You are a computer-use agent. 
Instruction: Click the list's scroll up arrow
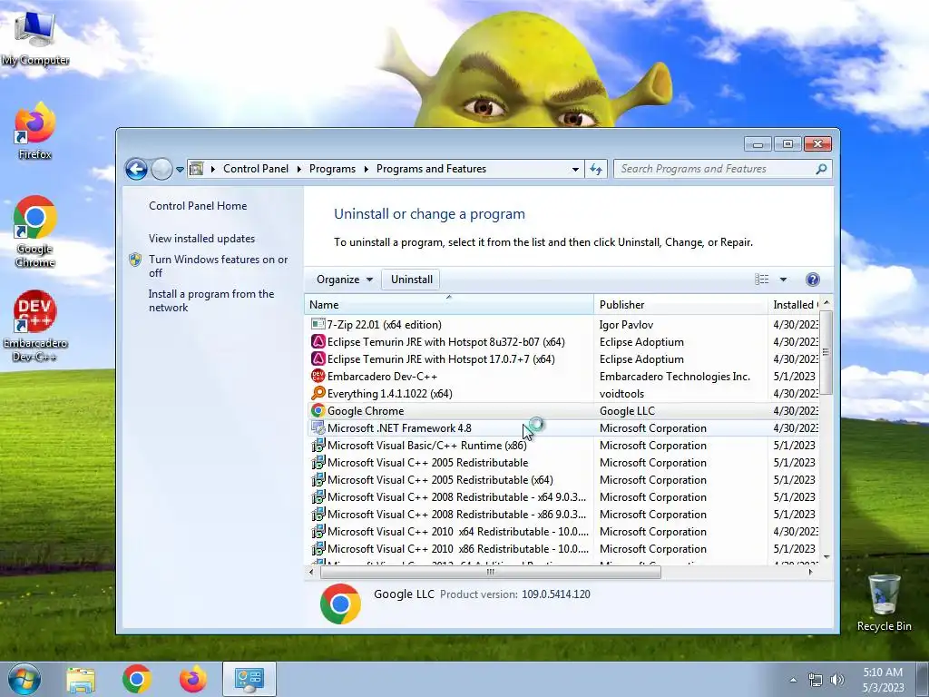click(x=826, y=303)
